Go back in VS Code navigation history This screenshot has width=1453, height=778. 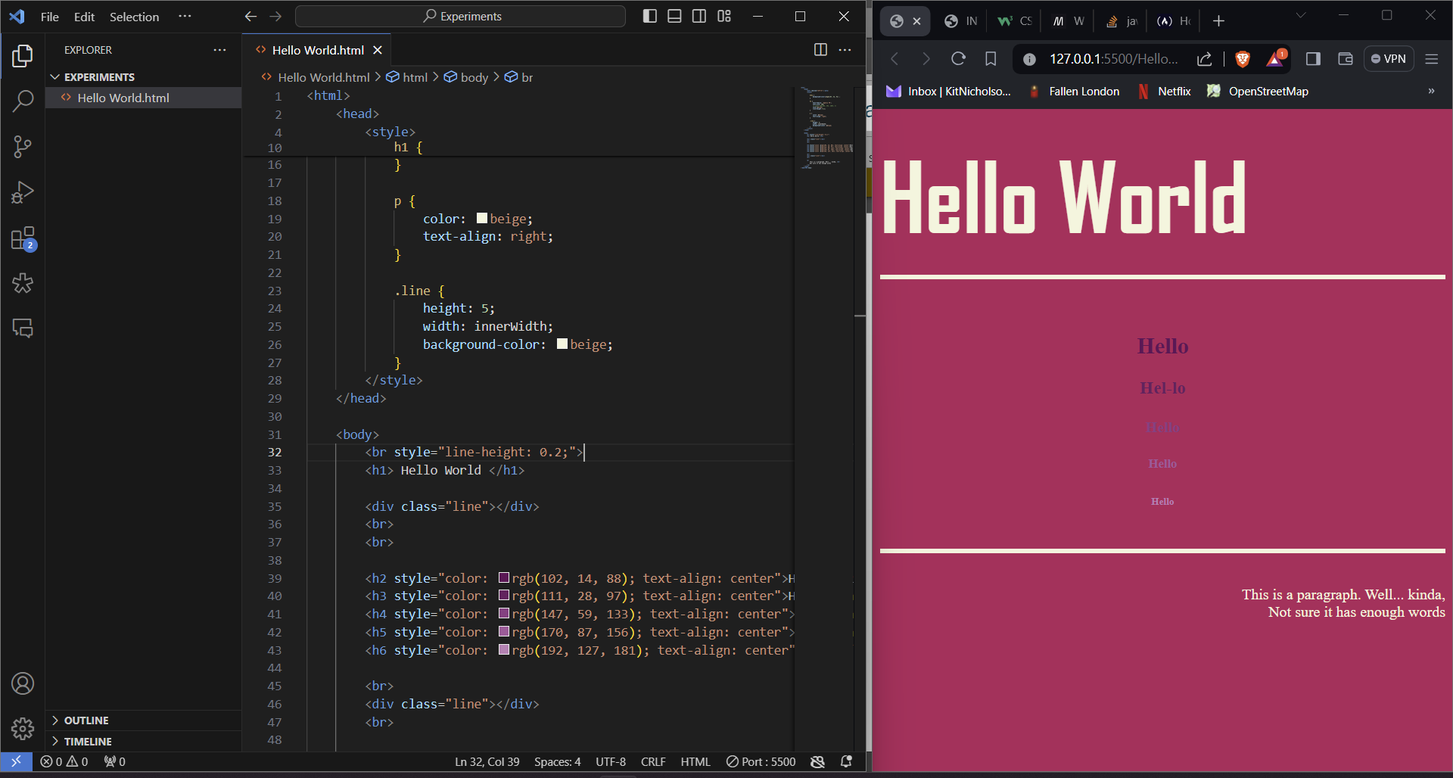click(x=250, y=17)
